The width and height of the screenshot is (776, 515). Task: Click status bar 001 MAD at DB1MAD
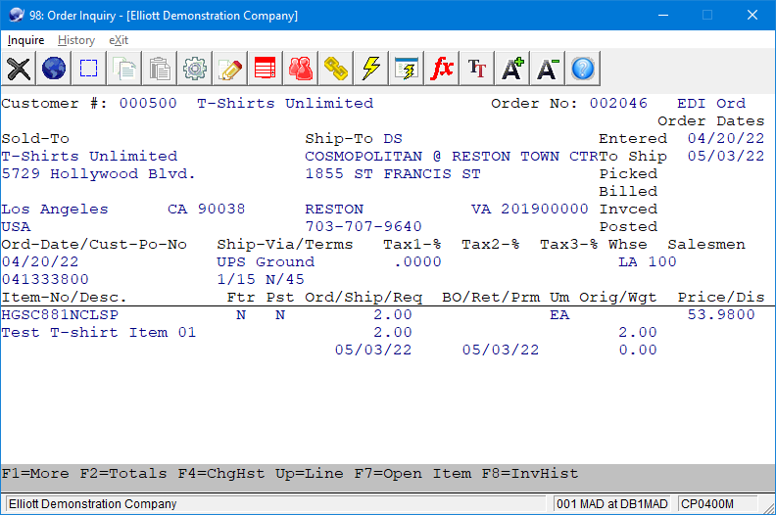click(611, 503)
